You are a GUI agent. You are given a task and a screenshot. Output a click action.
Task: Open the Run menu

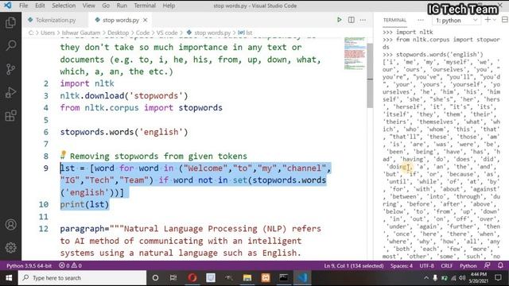pos(122,6)
